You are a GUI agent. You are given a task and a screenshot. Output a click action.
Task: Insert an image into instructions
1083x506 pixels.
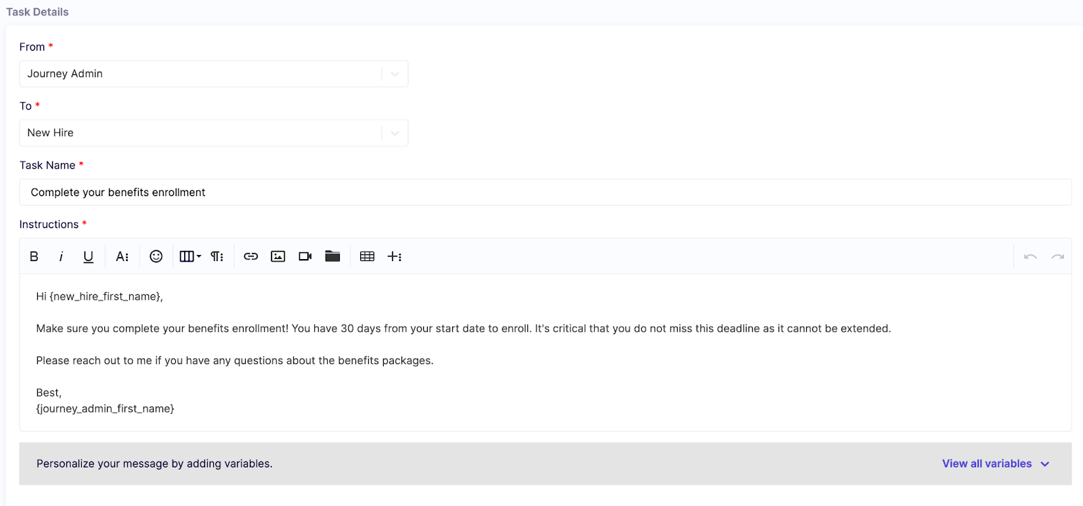tap(278, 256)
